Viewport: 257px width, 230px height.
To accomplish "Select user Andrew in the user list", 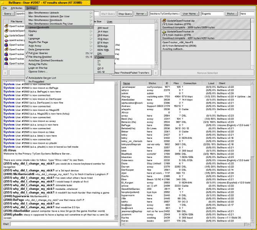I will [x=186, y=106].
